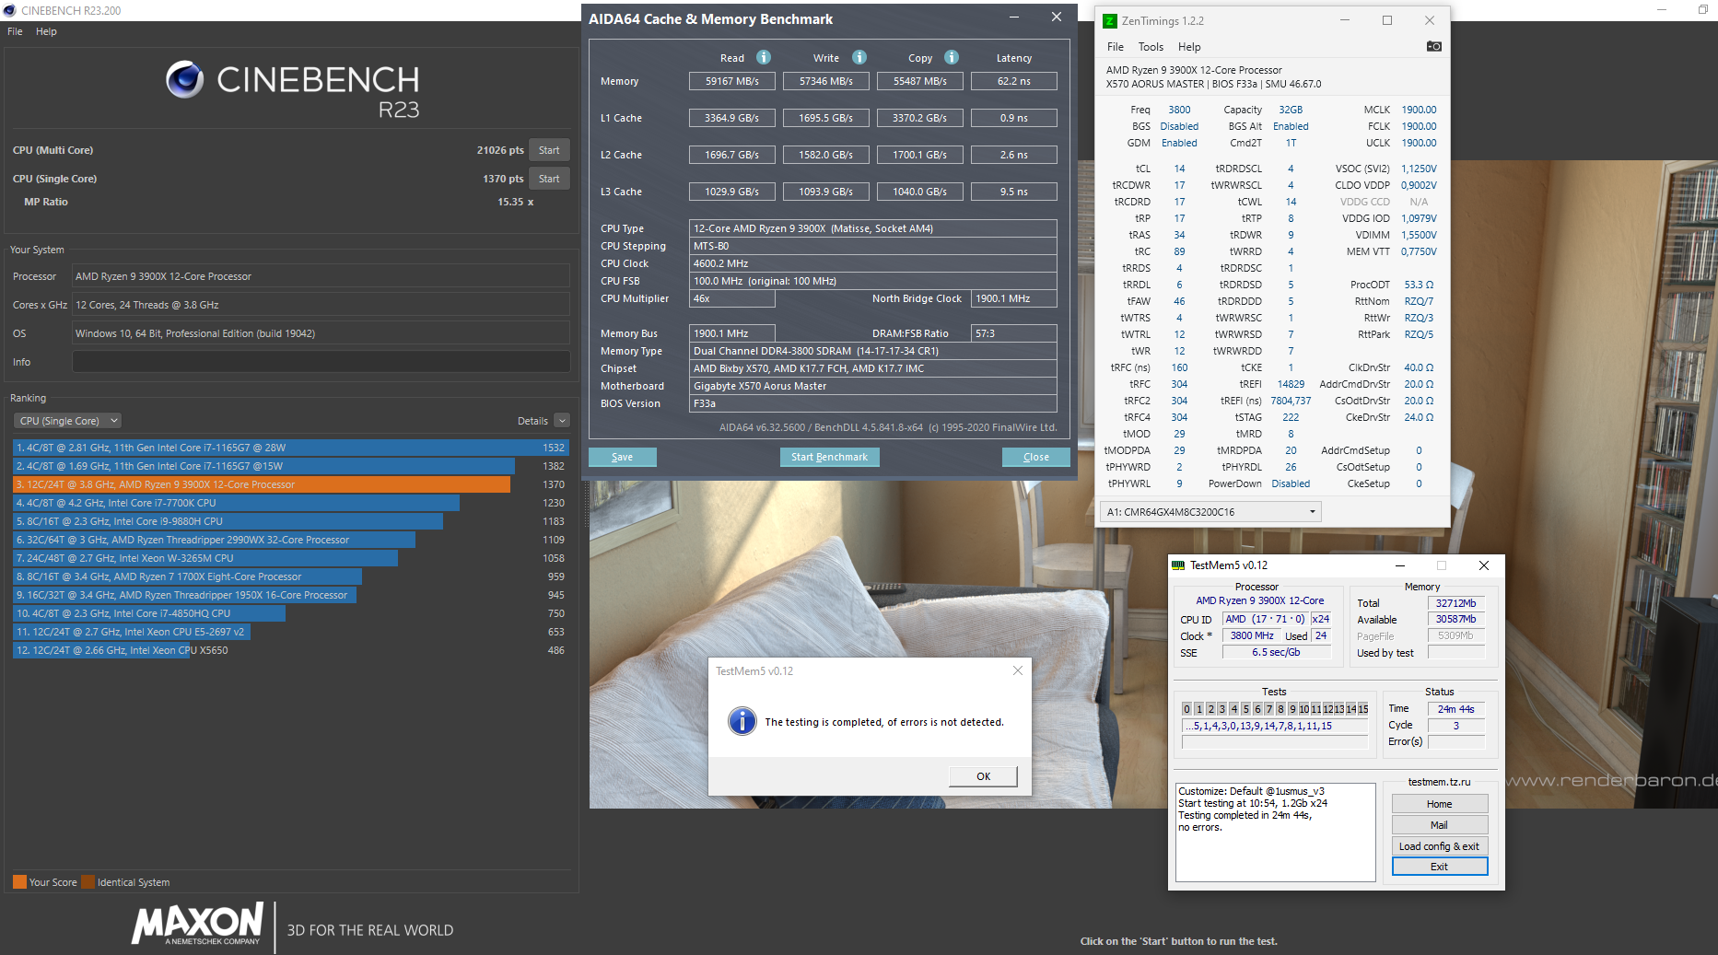The width and height of the screenshot is (1718, 955).
Task: Click the Maxon logo at the bottom
Action: (198, 924)
